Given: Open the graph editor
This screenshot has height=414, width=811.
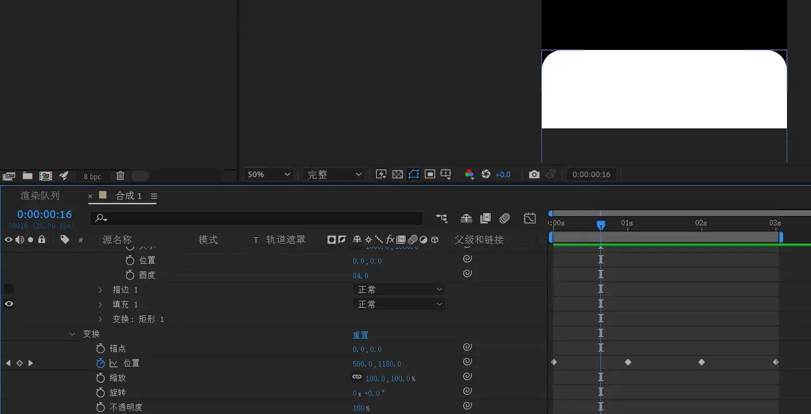Looking at the screenshot, I should coord(530,219).
